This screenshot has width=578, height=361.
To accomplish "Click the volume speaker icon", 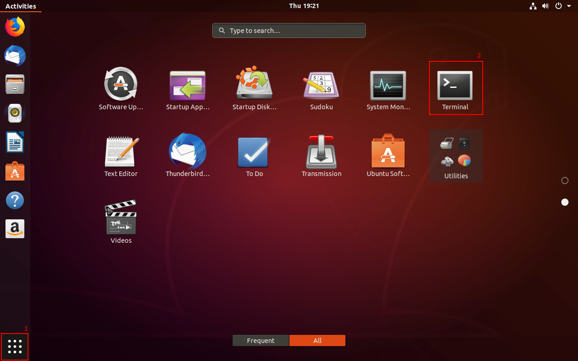I will click(x=545, y=6).
